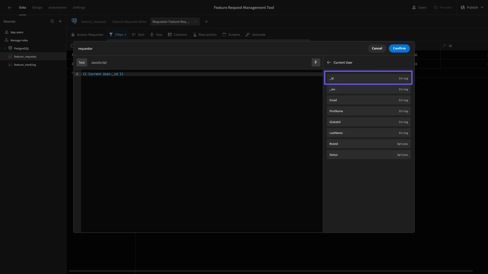Open Access: Requestor setting
Viewport: 488px width, 274px height.
click(x=87, y=35)
